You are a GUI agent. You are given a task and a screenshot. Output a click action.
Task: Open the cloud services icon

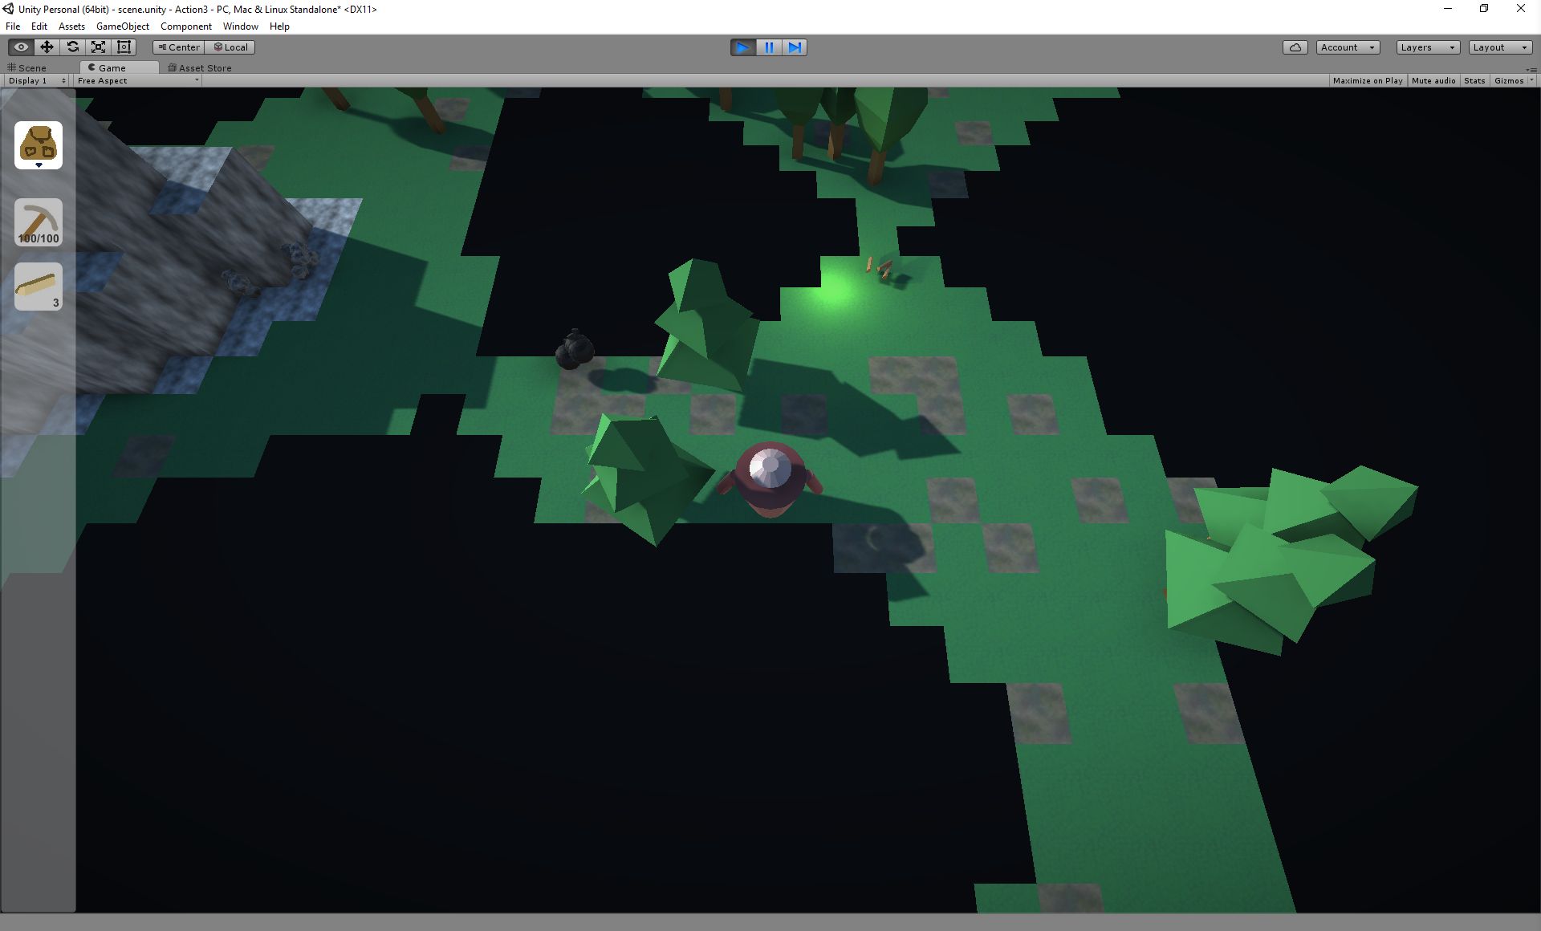point(1295,47)
